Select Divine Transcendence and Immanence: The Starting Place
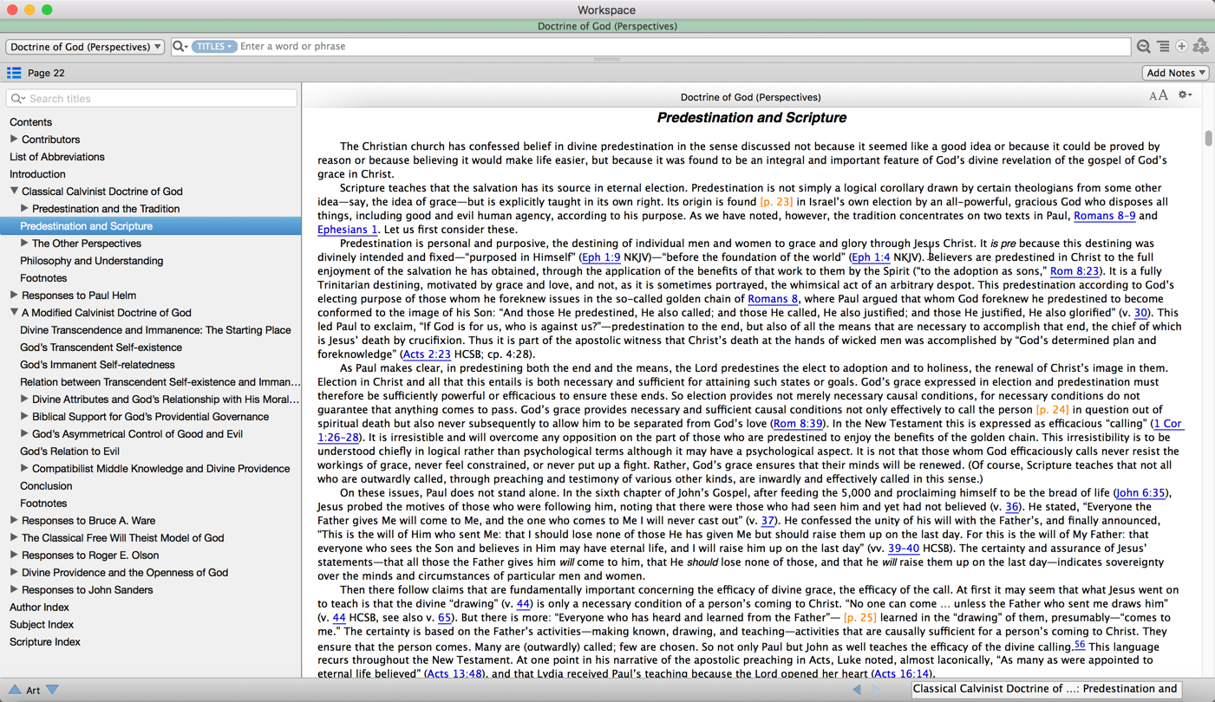 click(x=155, y=330)
